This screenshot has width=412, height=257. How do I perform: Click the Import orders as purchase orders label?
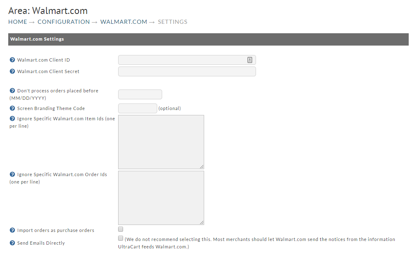(56, 230)
